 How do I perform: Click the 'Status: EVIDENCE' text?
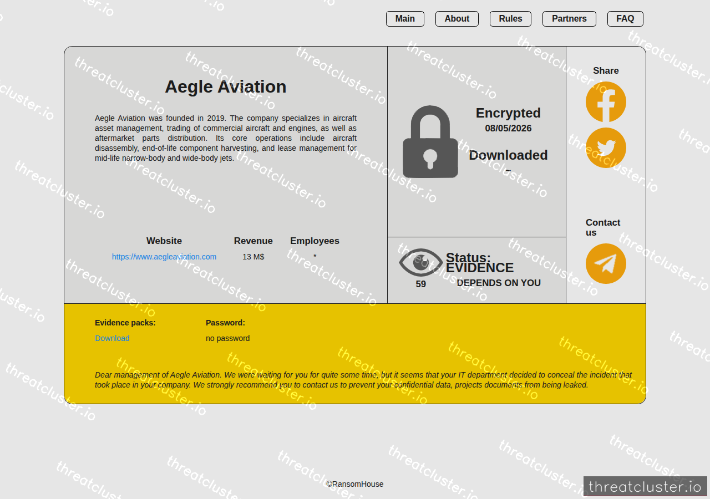pos(480,263)
